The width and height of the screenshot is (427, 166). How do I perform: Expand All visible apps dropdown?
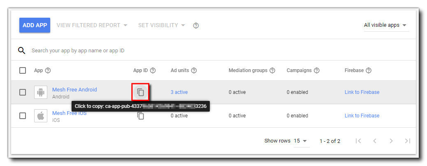385,25
